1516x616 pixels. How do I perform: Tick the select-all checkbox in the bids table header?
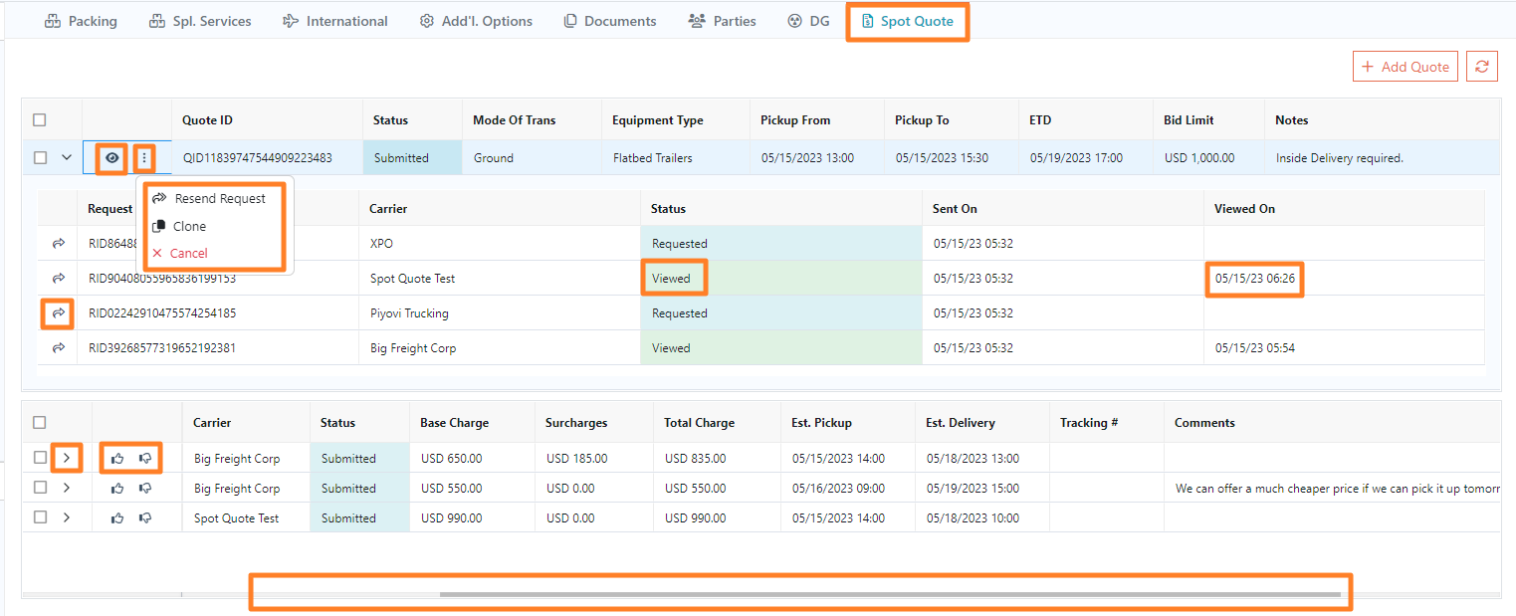click(x=40, y=423)
